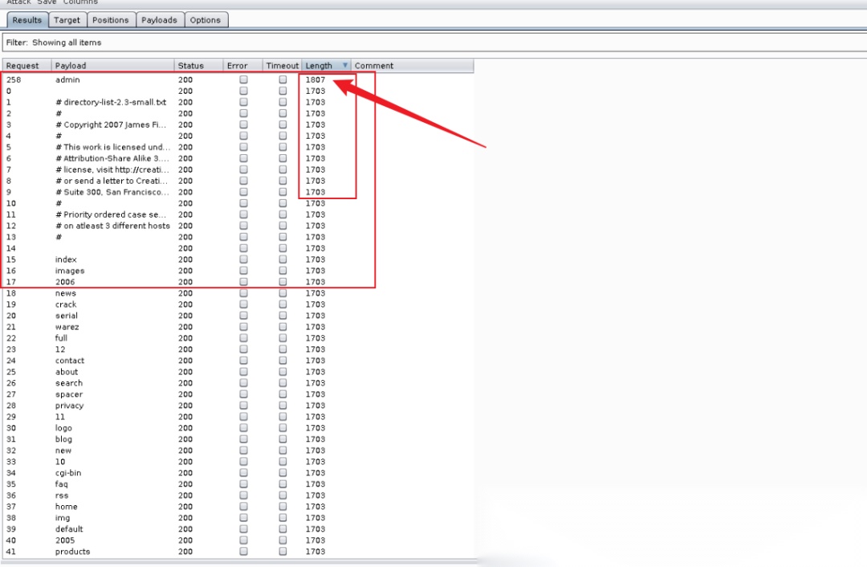Select the Copyright 2007 James payload row

click(x=238, y=124)
